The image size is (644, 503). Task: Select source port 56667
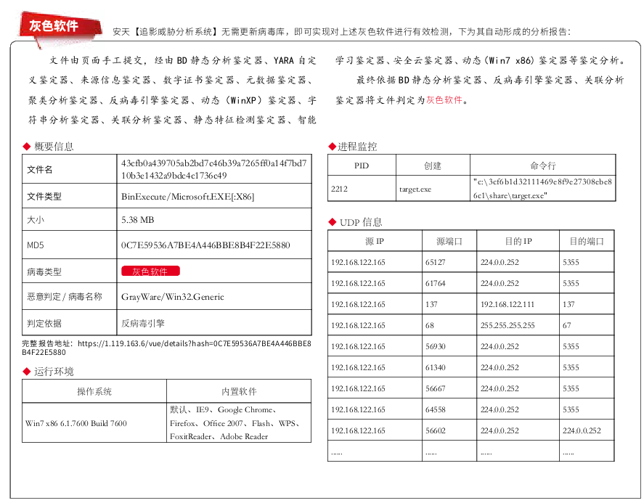point(436,388)
